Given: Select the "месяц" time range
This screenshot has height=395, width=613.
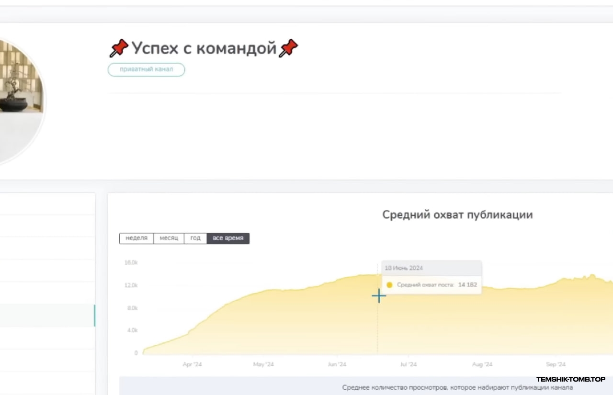Looking at the screenshot, I should tap(169, 238).
